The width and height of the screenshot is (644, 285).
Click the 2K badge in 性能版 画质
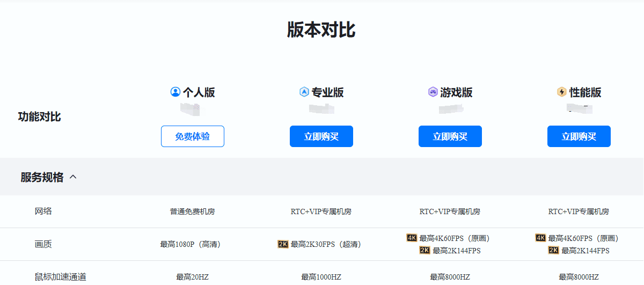coord(553,250)
